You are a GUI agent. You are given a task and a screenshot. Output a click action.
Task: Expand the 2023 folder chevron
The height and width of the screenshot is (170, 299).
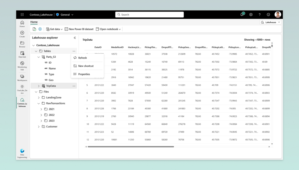(41, 121)
